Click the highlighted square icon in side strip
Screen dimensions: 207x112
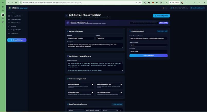coord(3,15)
